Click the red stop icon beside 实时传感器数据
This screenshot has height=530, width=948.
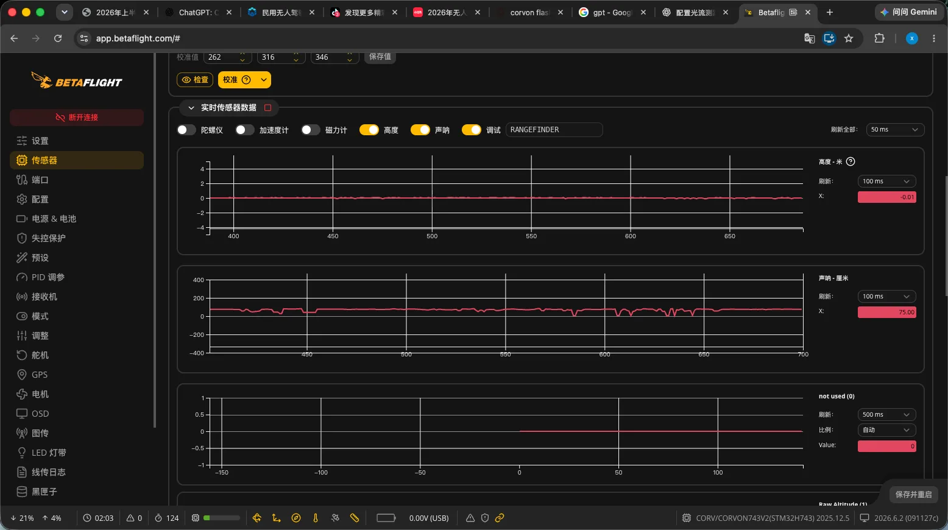267,108
